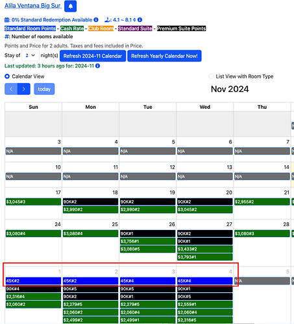Image resolution: width=294 pixels, height=324 pixels.
Task: Select the Calendar View radio button
Action: tap(7, 76)
